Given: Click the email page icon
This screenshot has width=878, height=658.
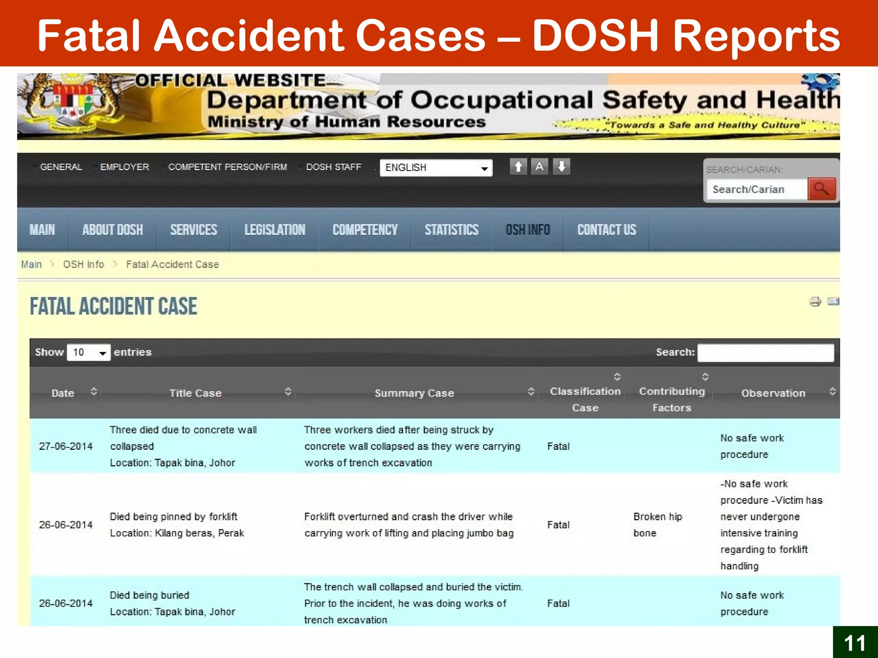Looking at the screenshot, I should [x=833, y=301].
